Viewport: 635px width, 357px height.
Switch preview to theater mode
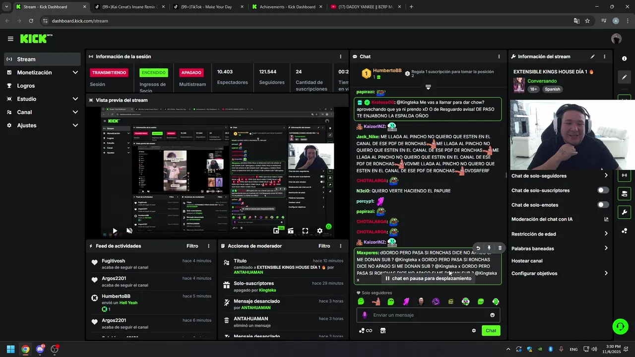tap(291, 231)
